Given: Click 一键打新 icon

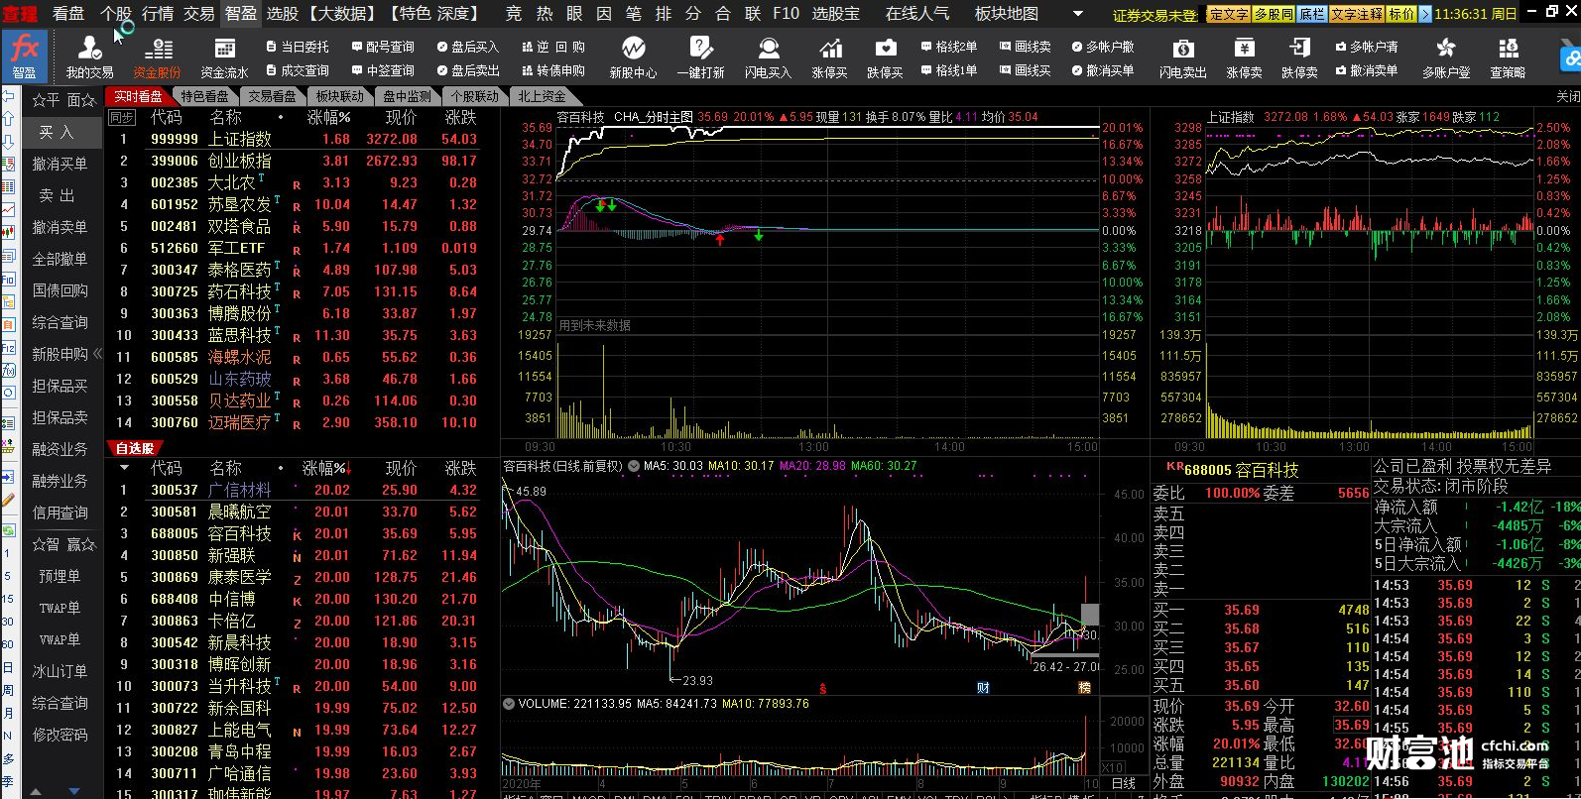Looking at the screenshot, I should point(700,57).
